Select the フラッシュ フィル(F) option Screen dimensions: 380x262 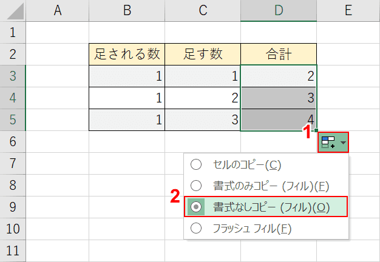pos(266,228)
